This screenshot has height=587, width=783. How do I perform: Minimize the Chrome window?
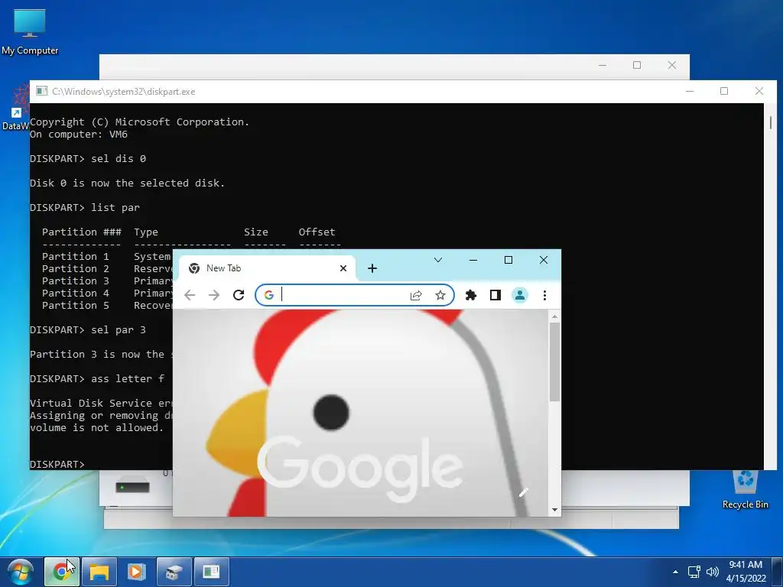click(473, 260)
